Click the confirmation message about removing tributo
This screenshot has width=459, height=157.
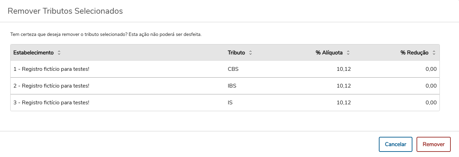point(106,35)
